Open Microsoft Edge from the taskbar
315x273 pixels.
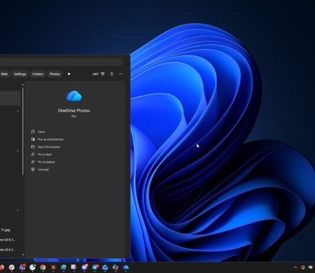[64, 267]
